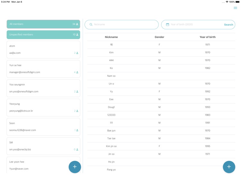Tap the person icon on the Soon card
Viewport: 241px width, 180px height.
[x=77, y=130]
